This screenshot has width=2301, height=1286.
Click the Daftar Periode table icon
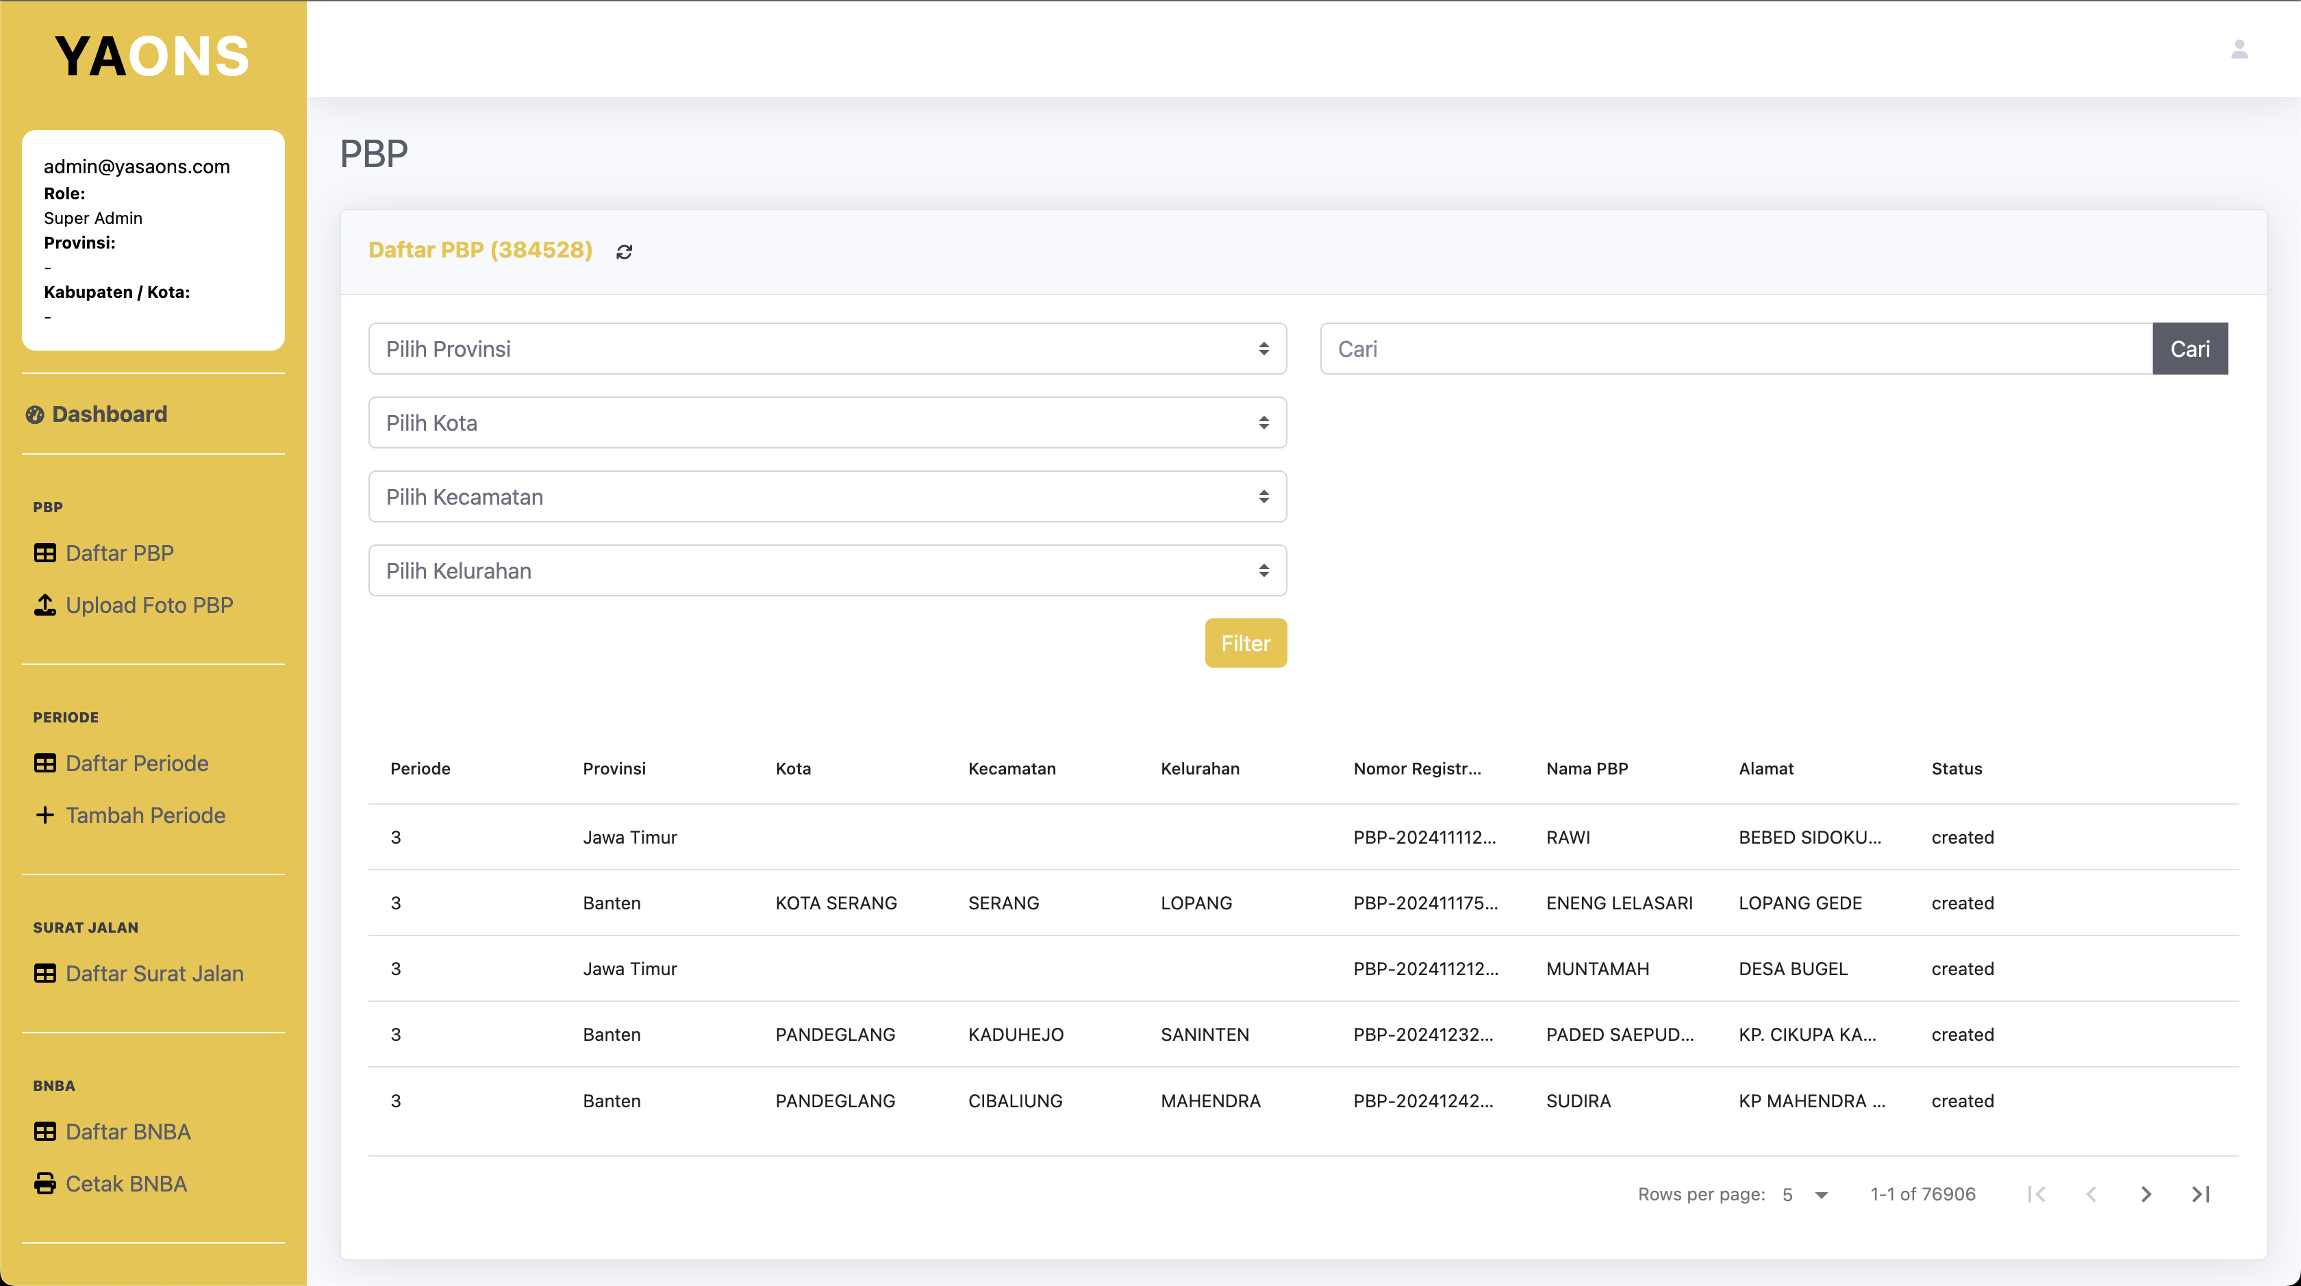[45, 763]
